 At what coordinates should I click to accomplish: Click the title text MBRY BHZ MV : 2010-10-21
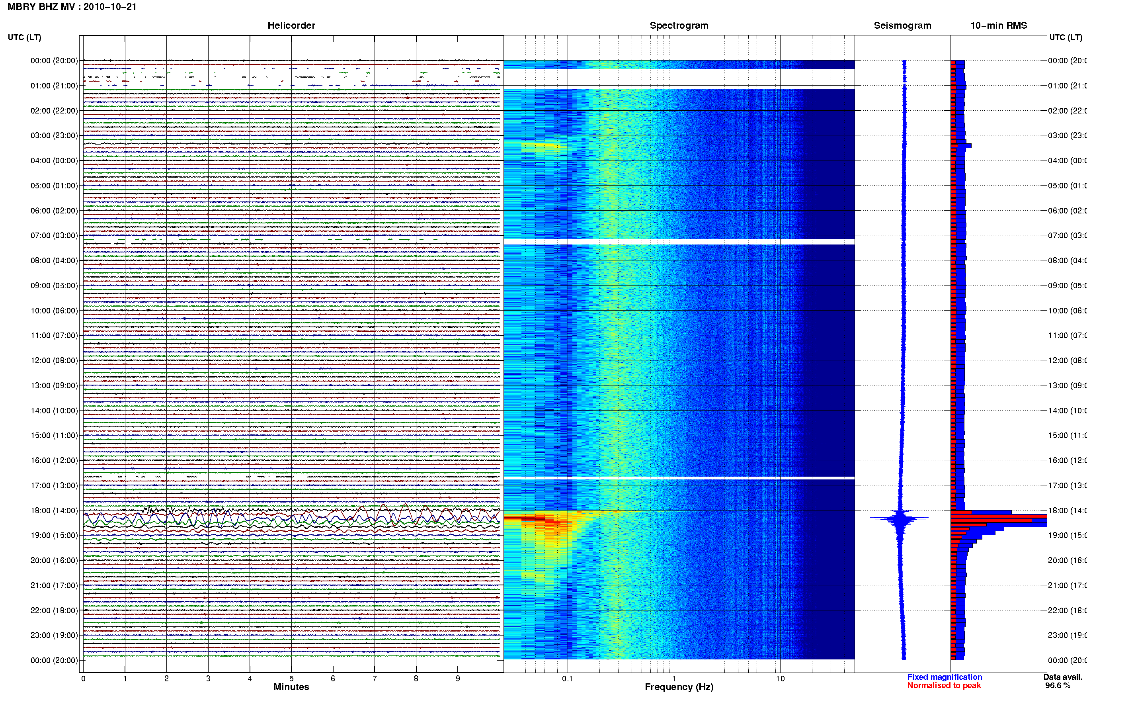(x=72, y=7)
